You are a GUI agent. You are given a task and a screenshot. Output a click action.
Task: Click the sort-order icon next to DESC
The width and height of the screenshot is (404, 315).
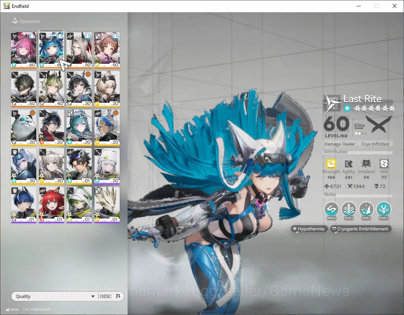[x=118, y=296]
